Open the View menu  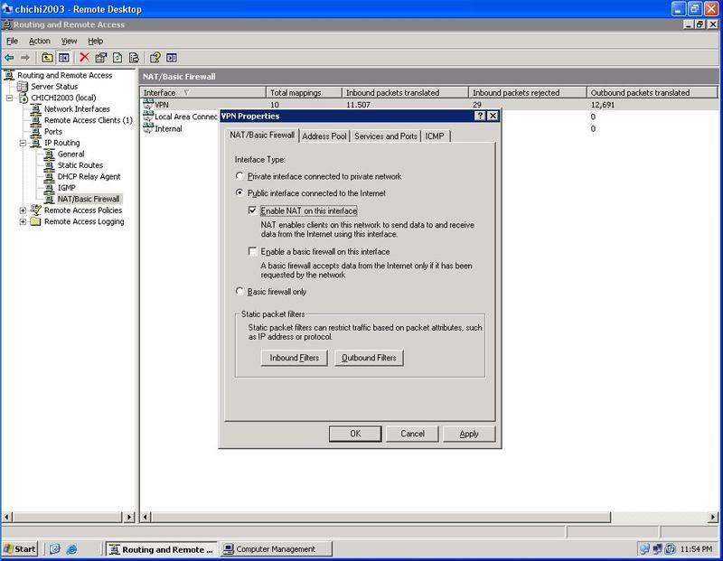coord(70,41)
